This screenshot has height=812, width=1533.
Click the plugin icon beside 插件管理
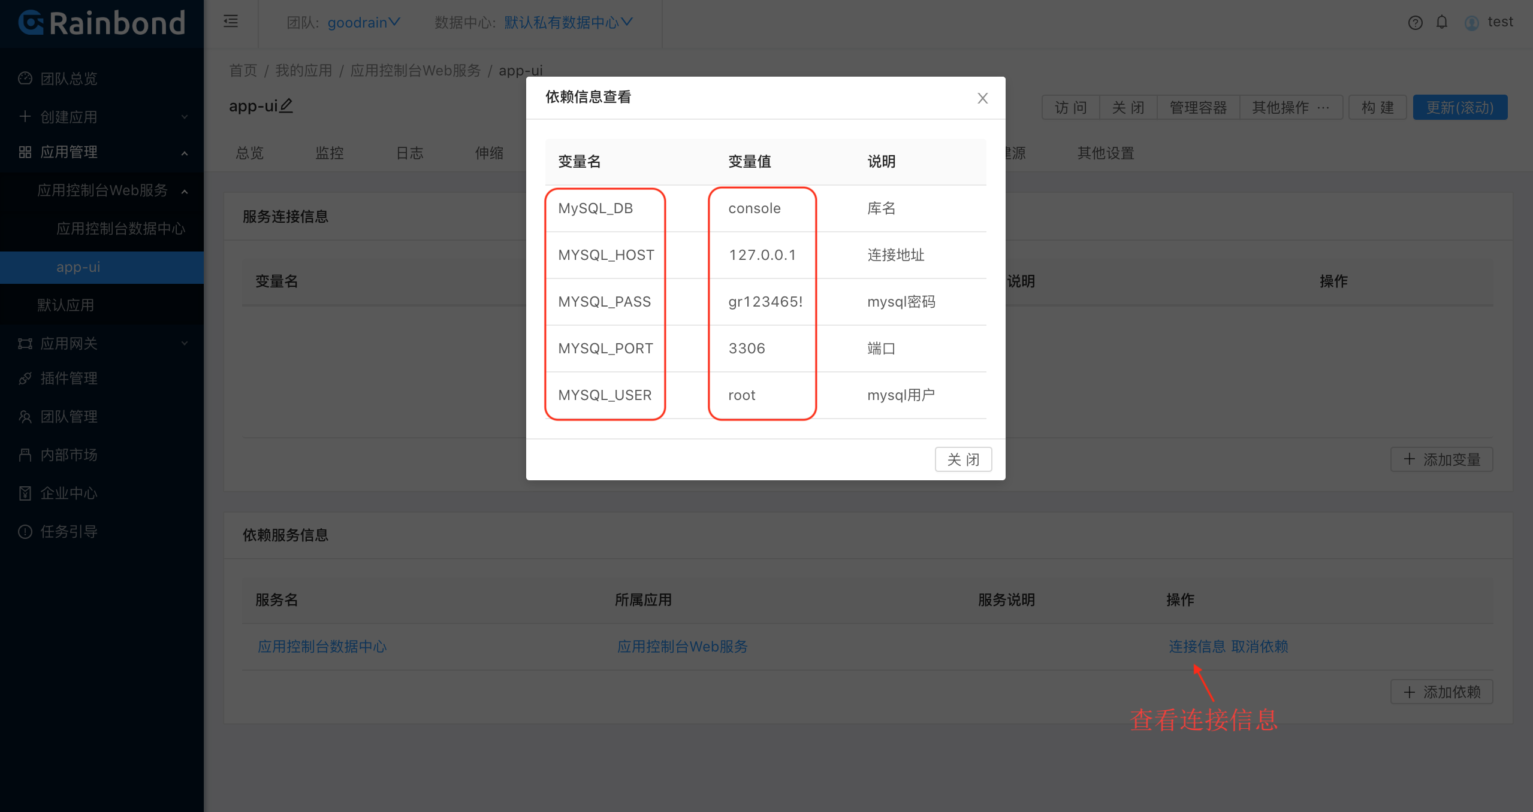coord(25,378)
